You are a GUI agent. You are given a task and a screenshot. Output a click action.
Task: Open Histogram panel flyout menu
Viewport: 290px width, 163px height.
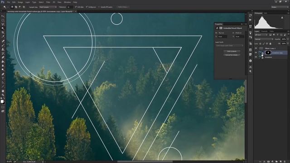click(x=288, y=13)
